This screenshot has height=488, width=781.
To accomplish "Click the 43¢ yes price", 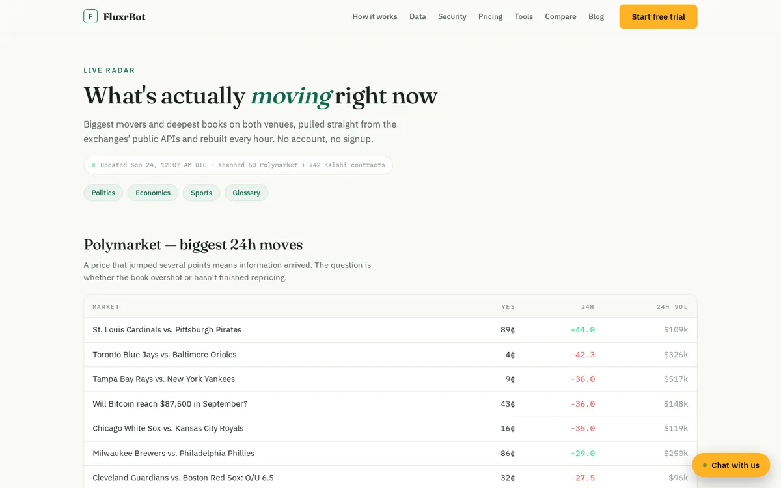I will point(508,404).
